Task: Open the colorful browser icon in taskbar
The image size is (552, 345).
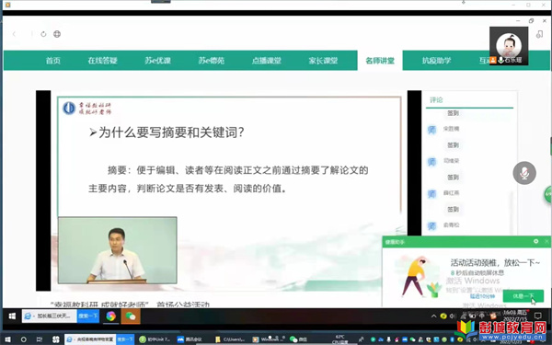Action: 110,316
